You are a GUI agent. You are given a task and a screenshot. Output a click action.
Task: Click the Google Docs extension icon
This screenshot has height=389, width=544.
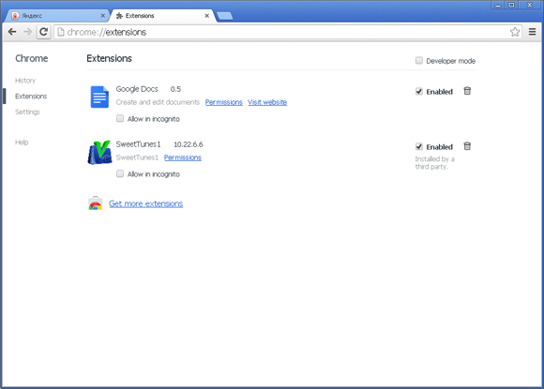pyautogui.click(x=99, y=97)
